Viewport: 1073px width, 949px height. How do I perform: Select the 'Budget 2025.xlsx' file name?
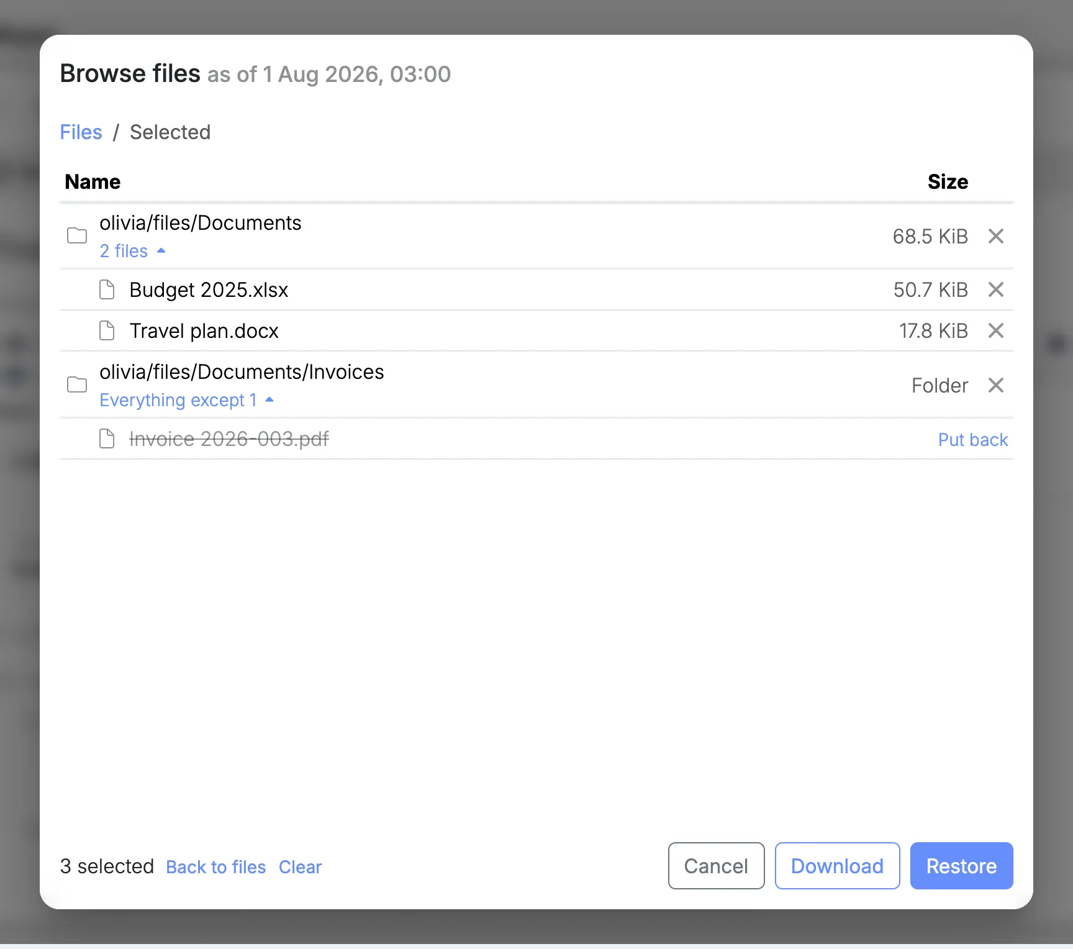209,290
